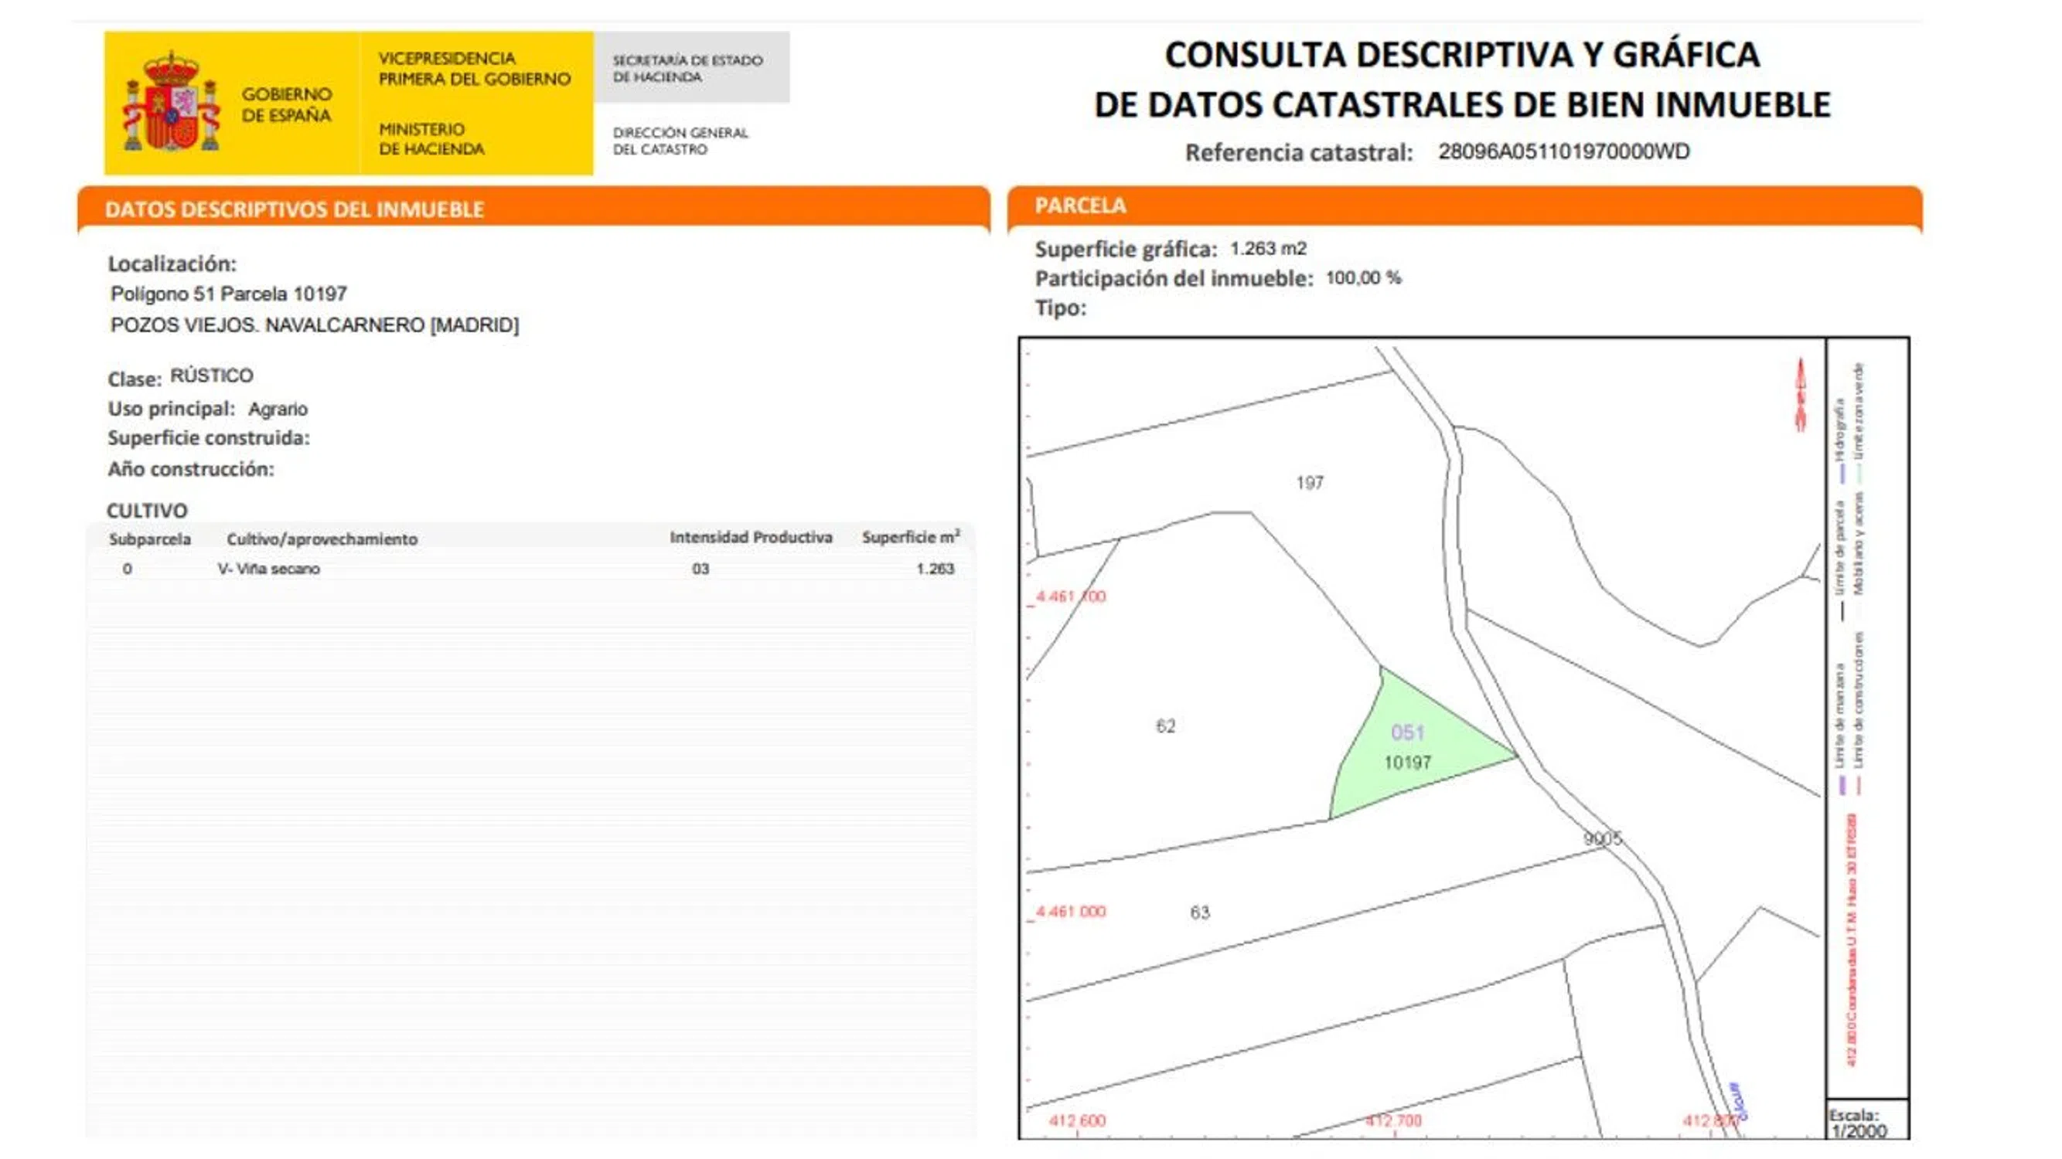Click the 'Tipo:' label
This screenshot has width=2062, height=1159.
tap(1061, 308)
